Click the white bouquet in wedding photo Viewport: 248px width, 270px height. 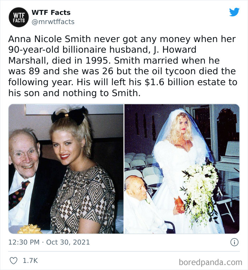pyautogui.click(x=201, y=191)
